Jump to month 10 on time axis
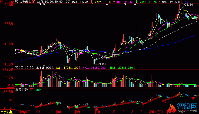The height and width of the screenshot is (114, 199). click(98, 112)
